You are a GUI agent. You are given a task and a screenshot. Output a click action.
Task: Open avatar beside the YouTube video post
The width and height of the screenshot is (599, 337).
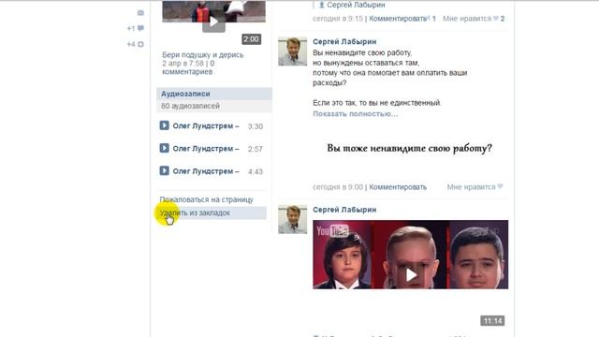(x=292, y=219)
